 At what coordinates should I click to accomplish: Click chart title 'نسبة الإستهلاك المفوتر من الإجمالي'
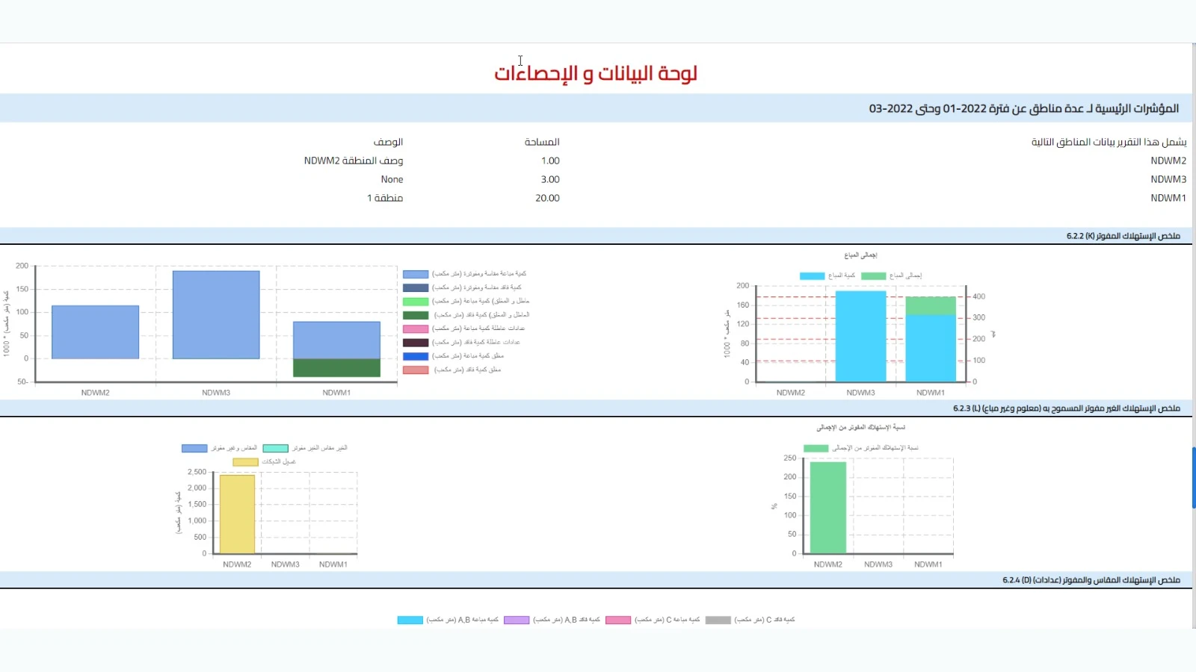click(860, 428)
